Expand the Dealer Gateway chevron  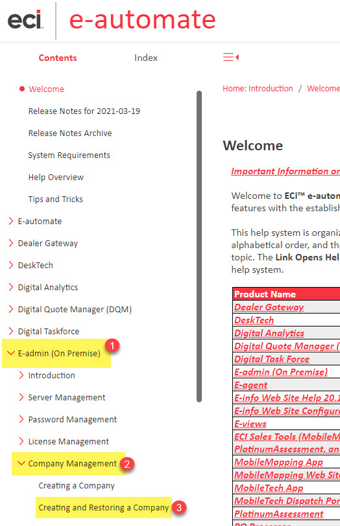click(x=11, y=243)
